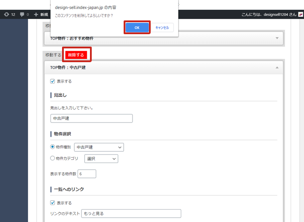The image size is (304, 222).
Task: Click キャンセル in the confirmation dialog
Action: [x=162, y=28]
